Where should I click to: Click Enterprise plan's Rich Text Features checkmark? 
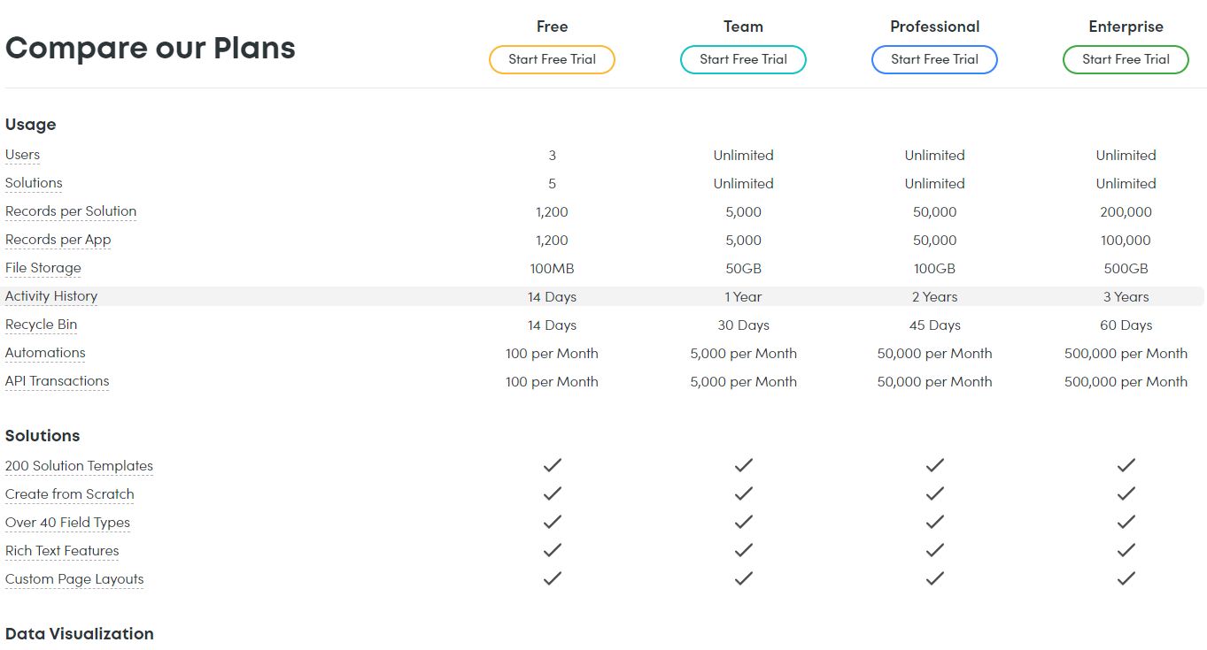tap(1126, 550)
